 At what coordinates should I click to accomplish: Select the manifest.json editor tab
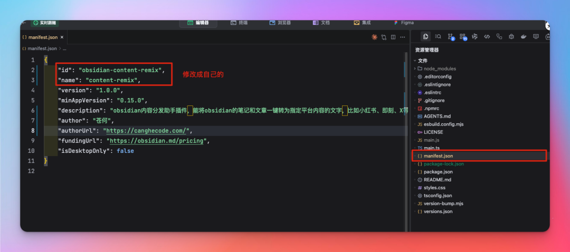(x=43, y=37)
